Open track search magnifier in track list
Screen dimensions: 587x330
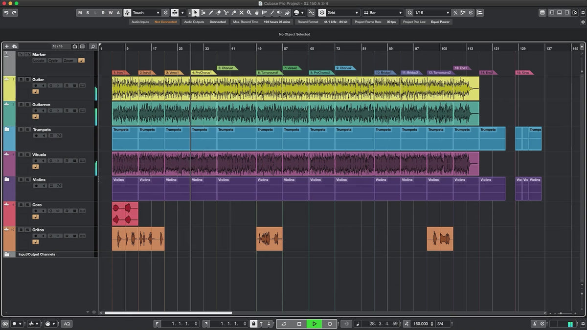(92, 46)
